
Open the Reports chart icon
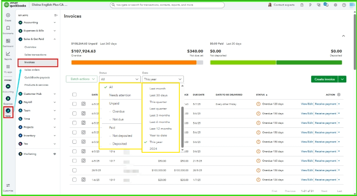(x=8, y=54)
